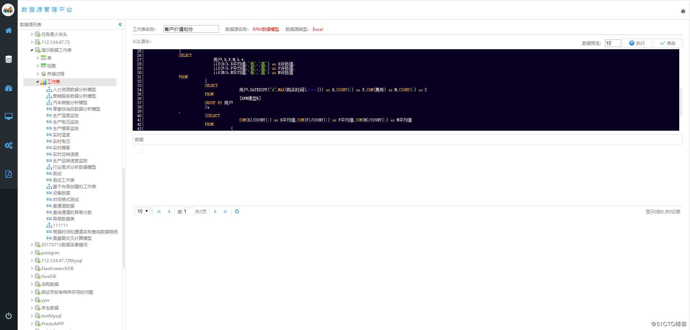Select the 汽车销售分析模型 worksheet
This screenshot has width=690, height=330.
coord(70,103)
